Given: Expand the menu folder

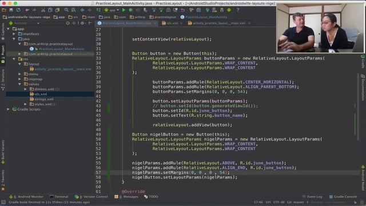Looking at the screenshot, I should (20, 74).
